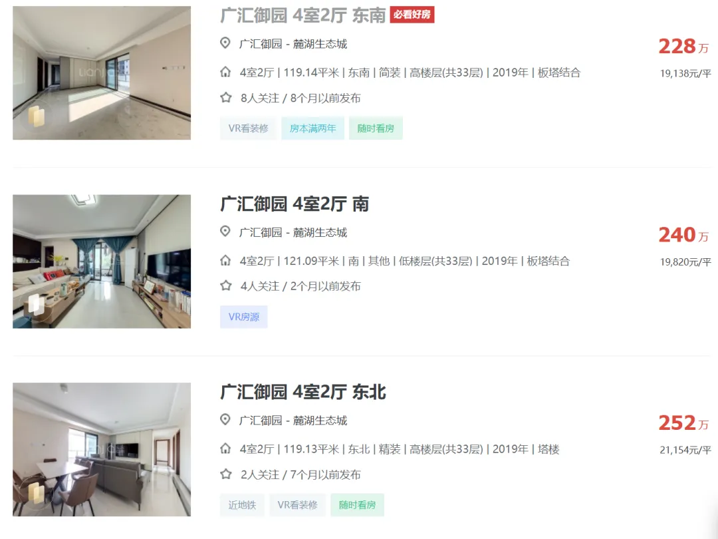Click star follow icon next to 8人关注
Screen dimensions: 718x539
click(x=226, y=98)
